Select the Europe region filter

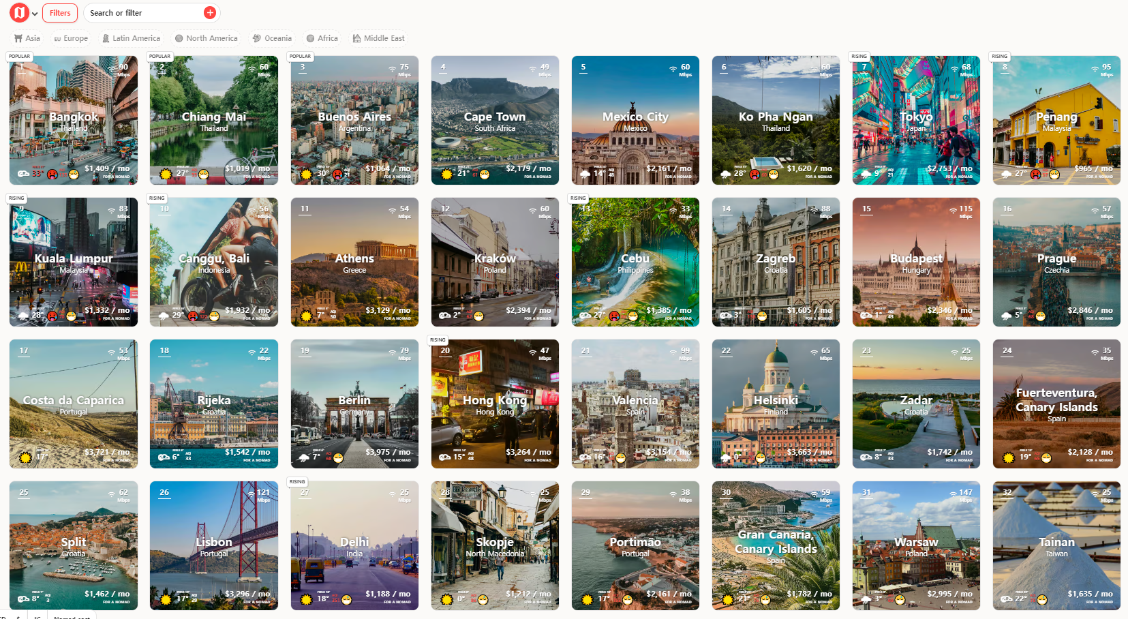tap(71, 38)
